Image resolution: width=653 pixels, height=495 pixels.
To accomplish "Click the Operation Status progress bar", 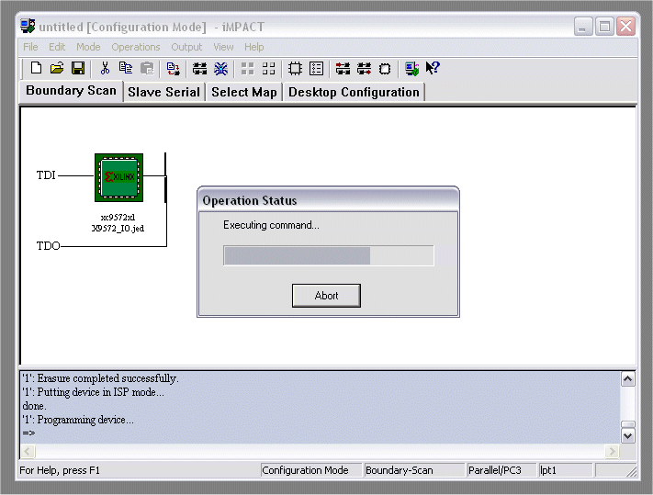I will click(329, 255).
